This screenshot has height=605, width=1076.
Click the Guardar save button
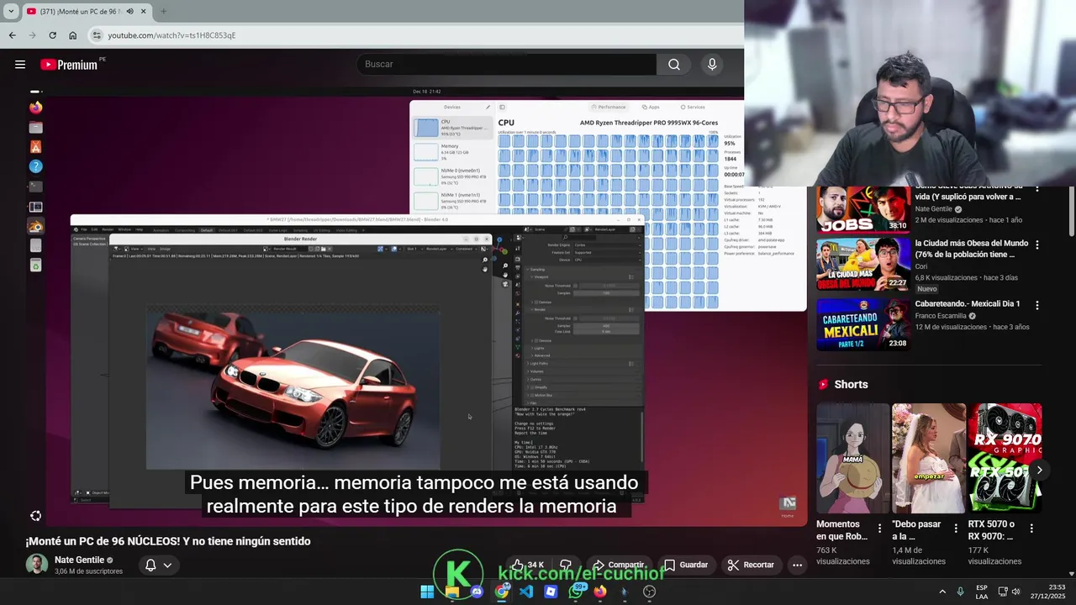click(685, 565)
